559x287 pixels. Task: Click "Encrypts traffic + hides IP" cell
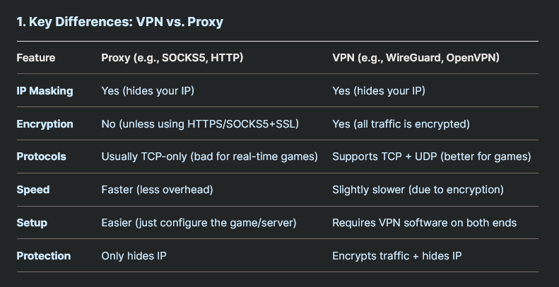[396, 256]
